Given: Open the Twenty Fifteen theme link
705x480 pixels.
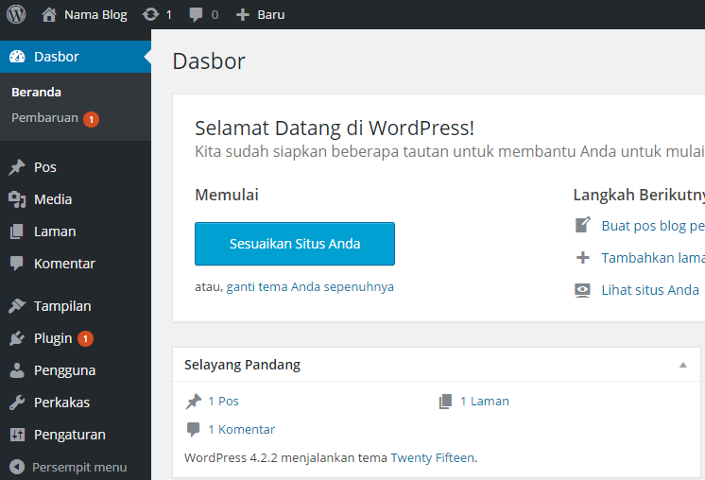Looking at the screenshot, I should point(433,457).
